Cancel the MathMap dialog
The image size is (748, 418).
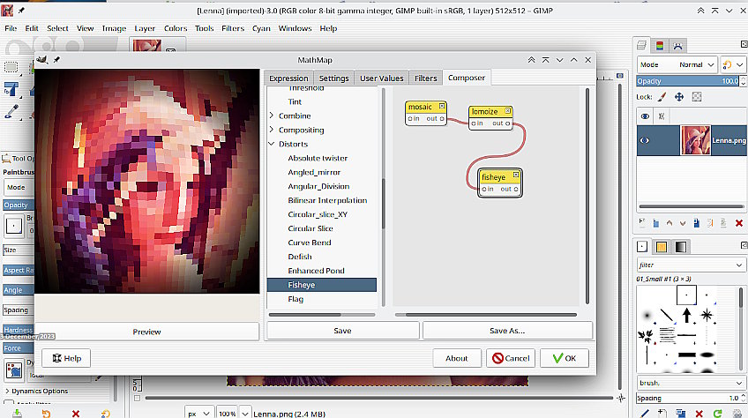click(511, 358)
